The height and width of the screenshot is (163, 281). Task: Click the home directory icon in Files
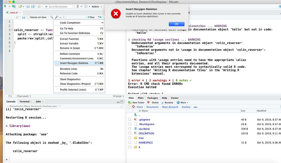click(x=133, y=107)
